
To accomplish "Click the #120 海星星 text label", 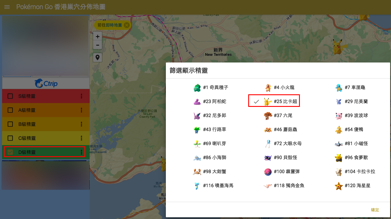I will 357,186.
